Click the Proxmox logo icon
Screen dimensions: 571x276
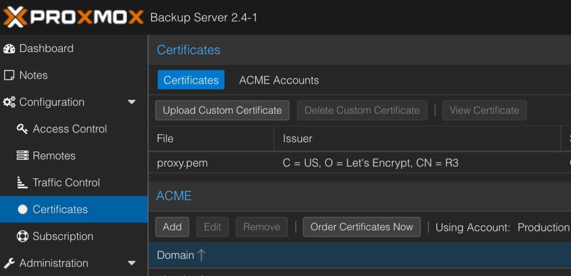(x=14, y=18)
